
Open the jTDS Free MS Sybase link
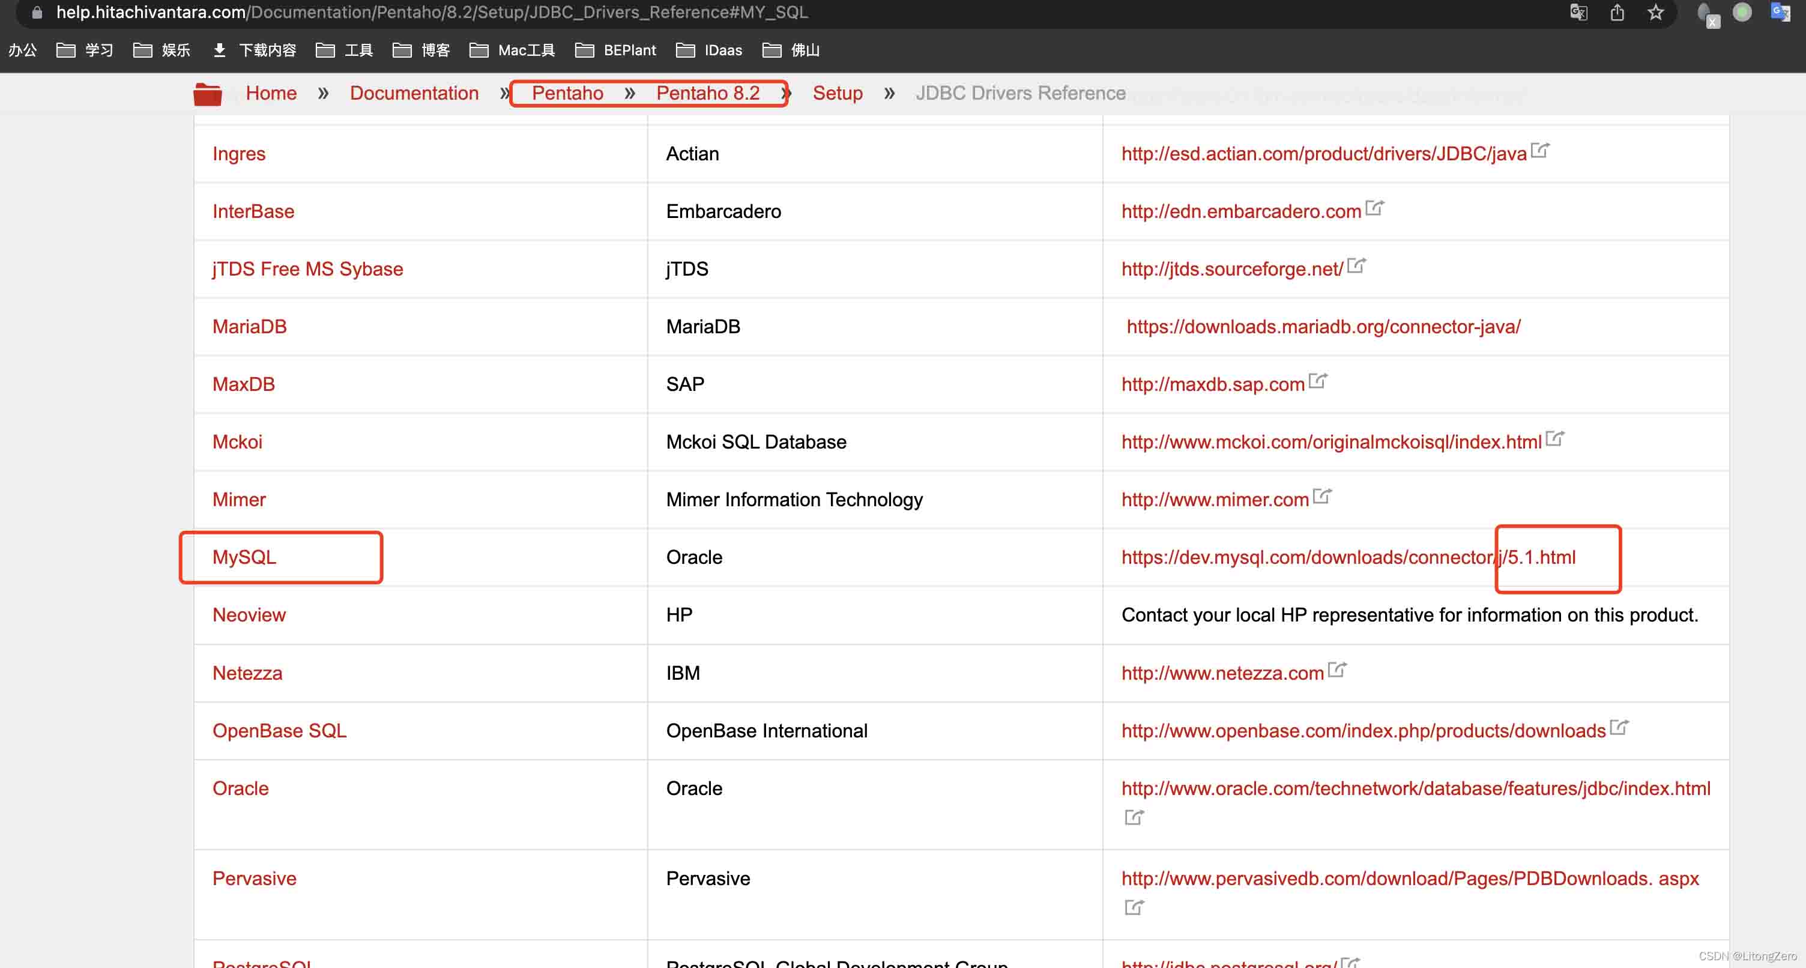307,270
